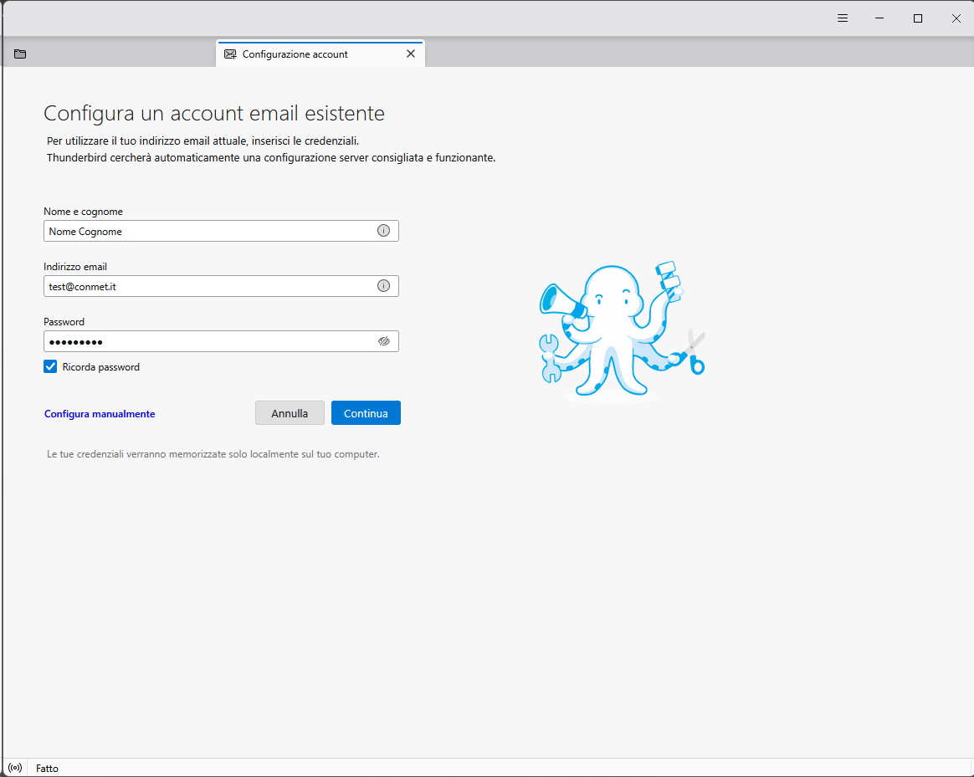Click info icon in Nome e cognome field
Screen dimensions: 974x777
pyautogui.click(x=383, y=231)
